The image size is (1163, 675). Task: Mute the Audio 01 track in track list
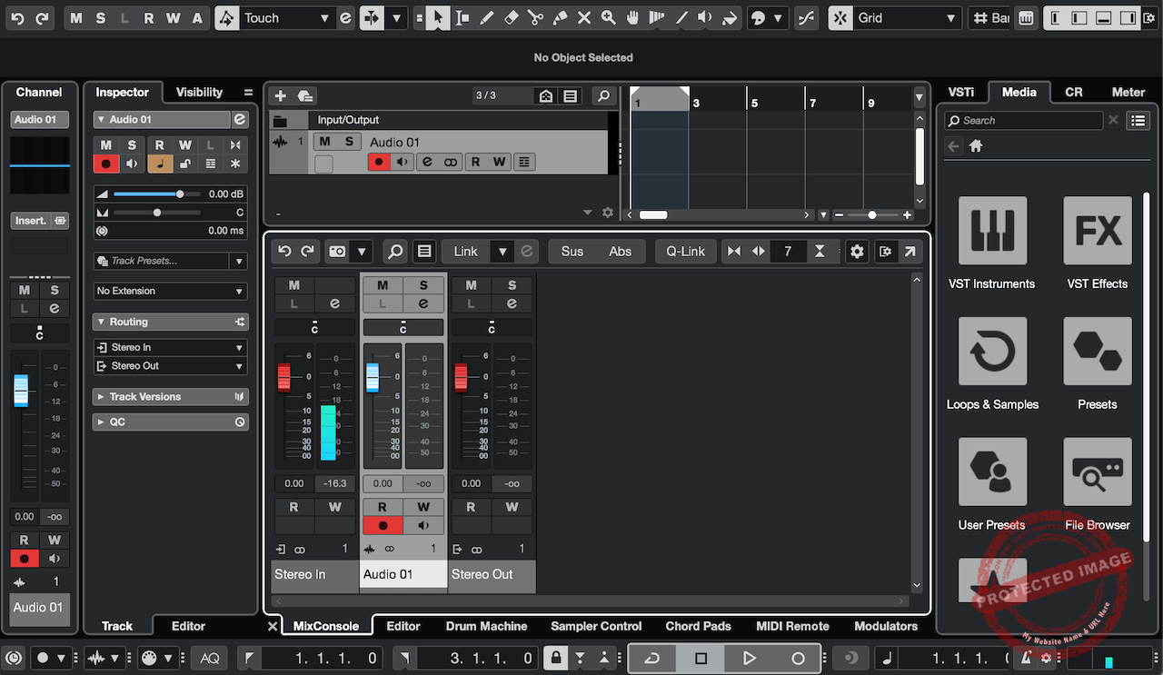point(325,142)
